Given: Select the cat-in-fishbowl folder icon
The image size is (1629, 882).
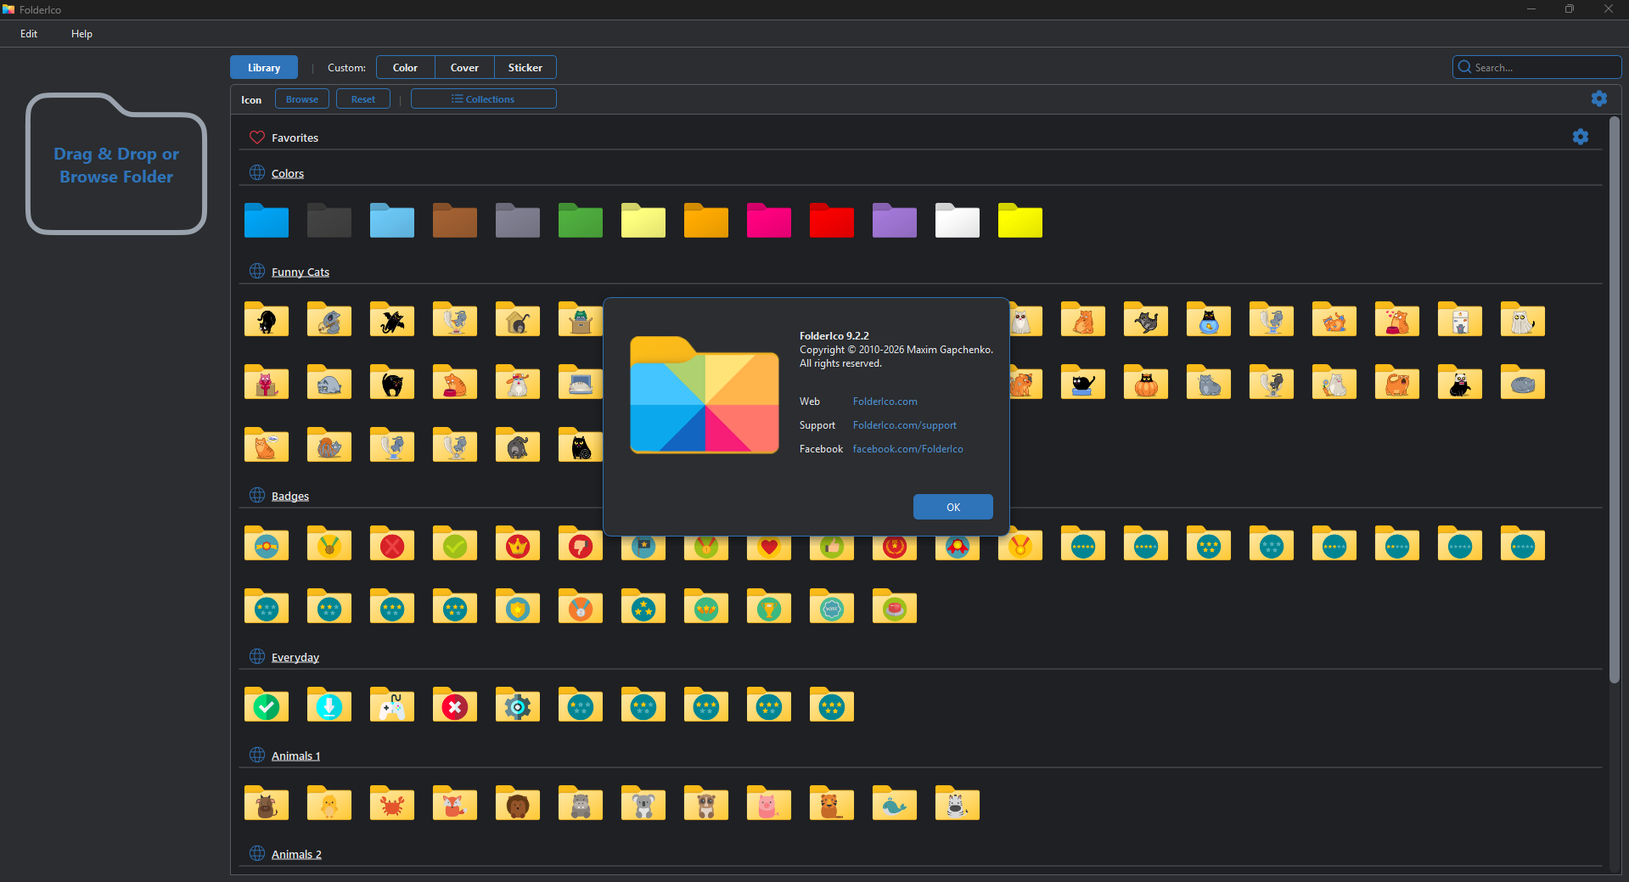Looking at the screenshot, I should [x=1209, y=319].
